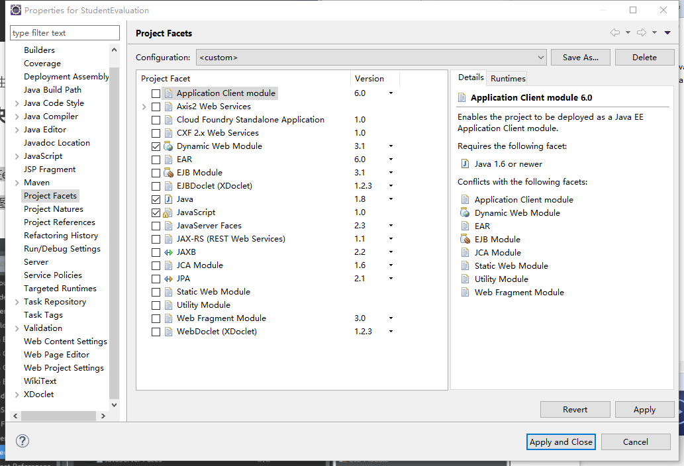
Task: Click the Save As... button
Action: pyautogui.click(x=580, y=58)
